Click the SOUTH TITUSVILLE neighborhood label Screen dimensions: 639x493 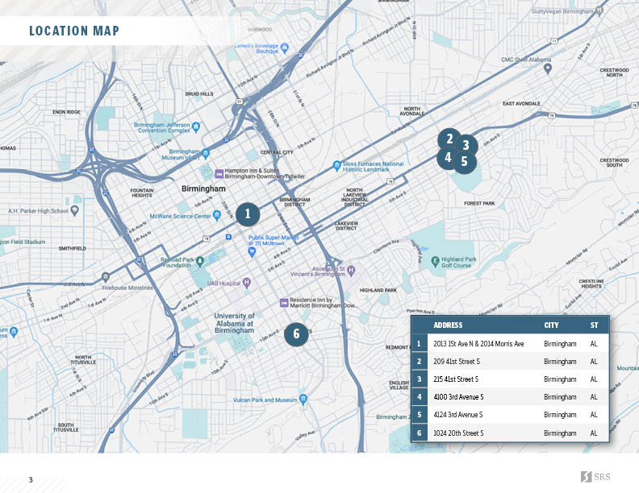pyautogui.click(x=65, y=427)
